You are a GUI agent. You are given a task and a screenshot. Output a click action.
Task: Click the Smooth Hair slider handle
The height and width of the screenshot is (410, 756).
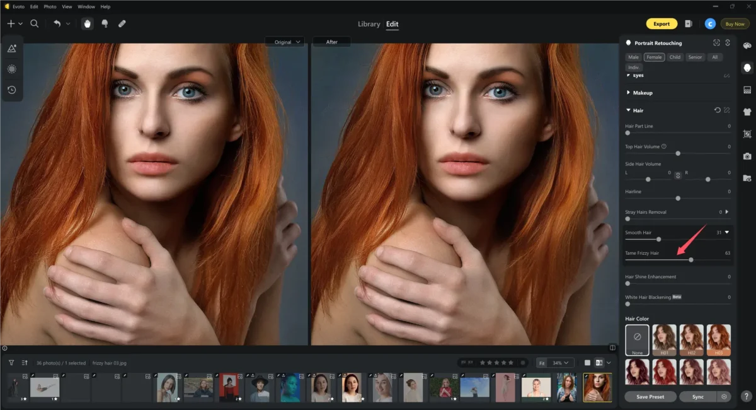click(659, 239)
